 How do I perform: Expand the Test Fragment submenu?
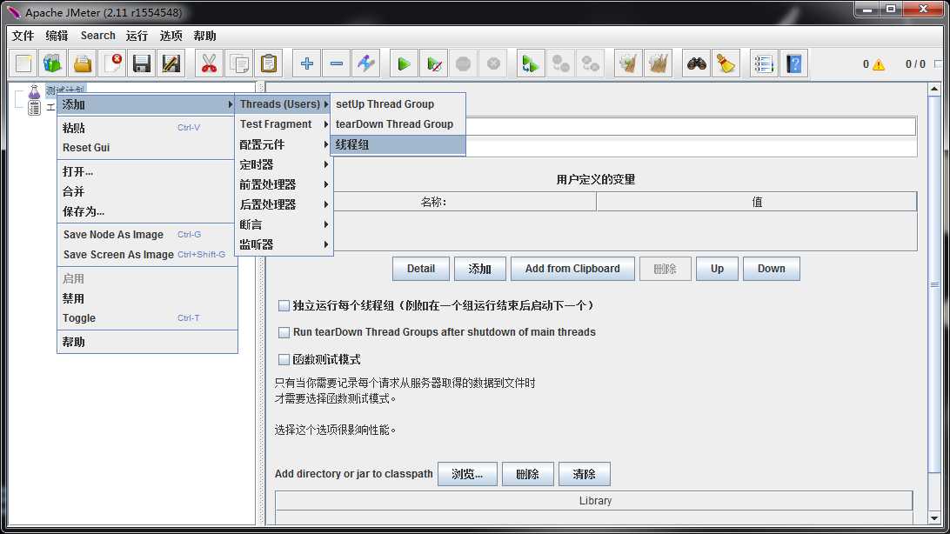284,124
